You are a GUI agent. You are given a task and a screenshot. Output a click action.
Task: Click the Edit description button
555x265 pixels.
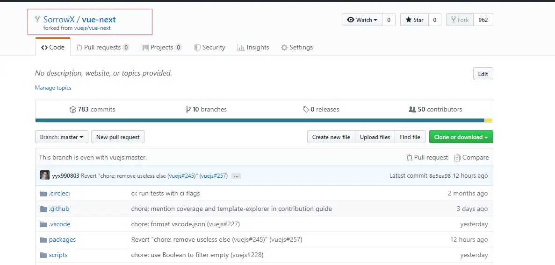click(x=483, y=74)
